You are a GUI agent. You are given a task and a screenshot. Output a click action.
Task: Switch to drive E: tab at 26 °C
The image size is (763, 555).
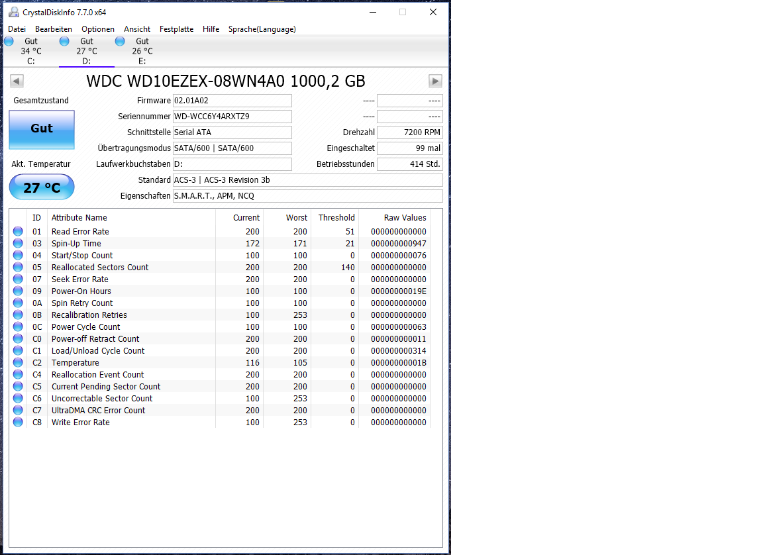click(x=142, y=51)
